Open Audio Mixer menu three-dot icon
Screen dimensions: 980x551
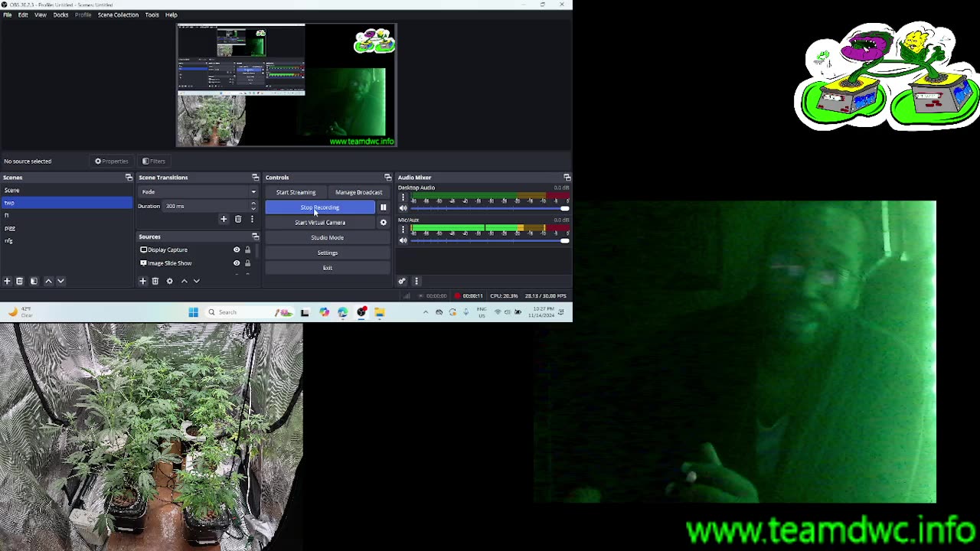(x=416, y=281)
